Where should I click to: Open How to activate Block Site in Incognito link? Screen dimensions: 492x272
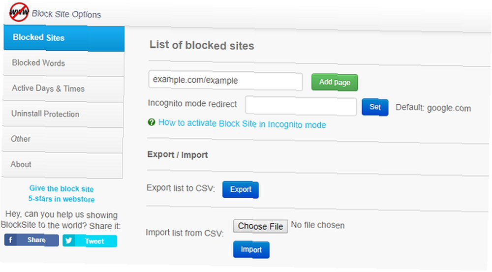pos(242,124)
